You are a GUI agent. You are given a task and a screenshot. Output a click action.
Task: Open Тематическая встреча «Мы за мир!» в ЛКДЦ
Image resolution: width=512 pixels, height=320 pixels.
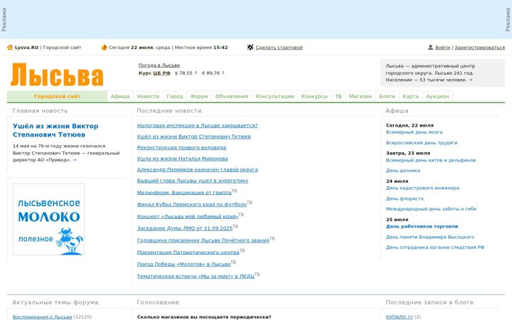196,276
